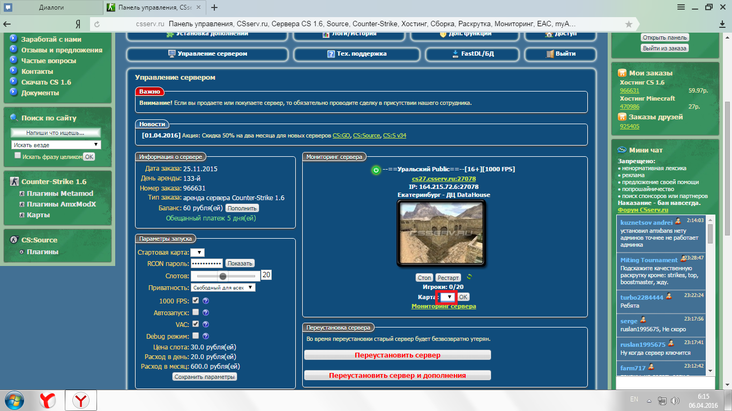Open Управление сервером menu button
This screenshot has height=411, width=732.
[208, 54]
